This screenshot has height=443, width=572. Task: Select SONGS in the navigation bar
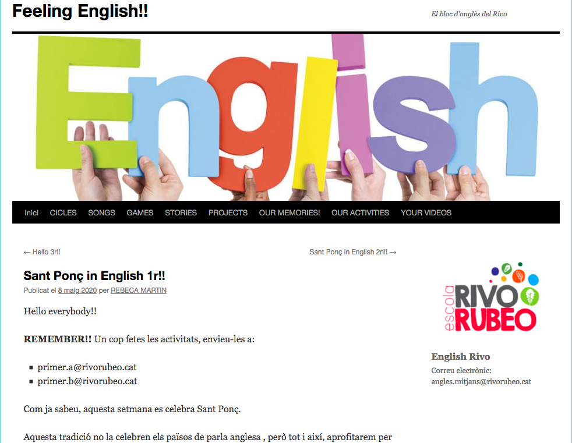[101, 212]
